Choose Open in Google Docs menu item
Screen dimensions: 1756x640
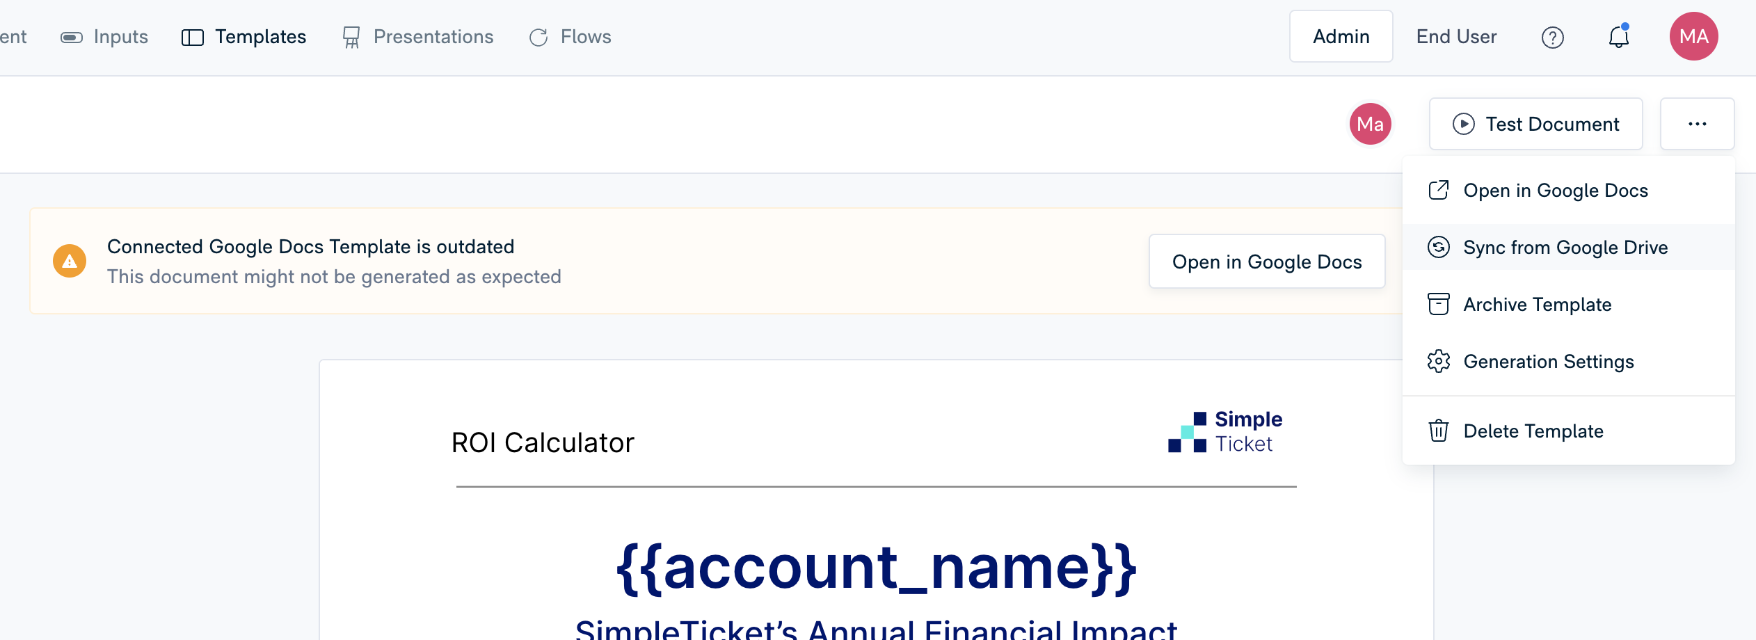coord(1556,191)
